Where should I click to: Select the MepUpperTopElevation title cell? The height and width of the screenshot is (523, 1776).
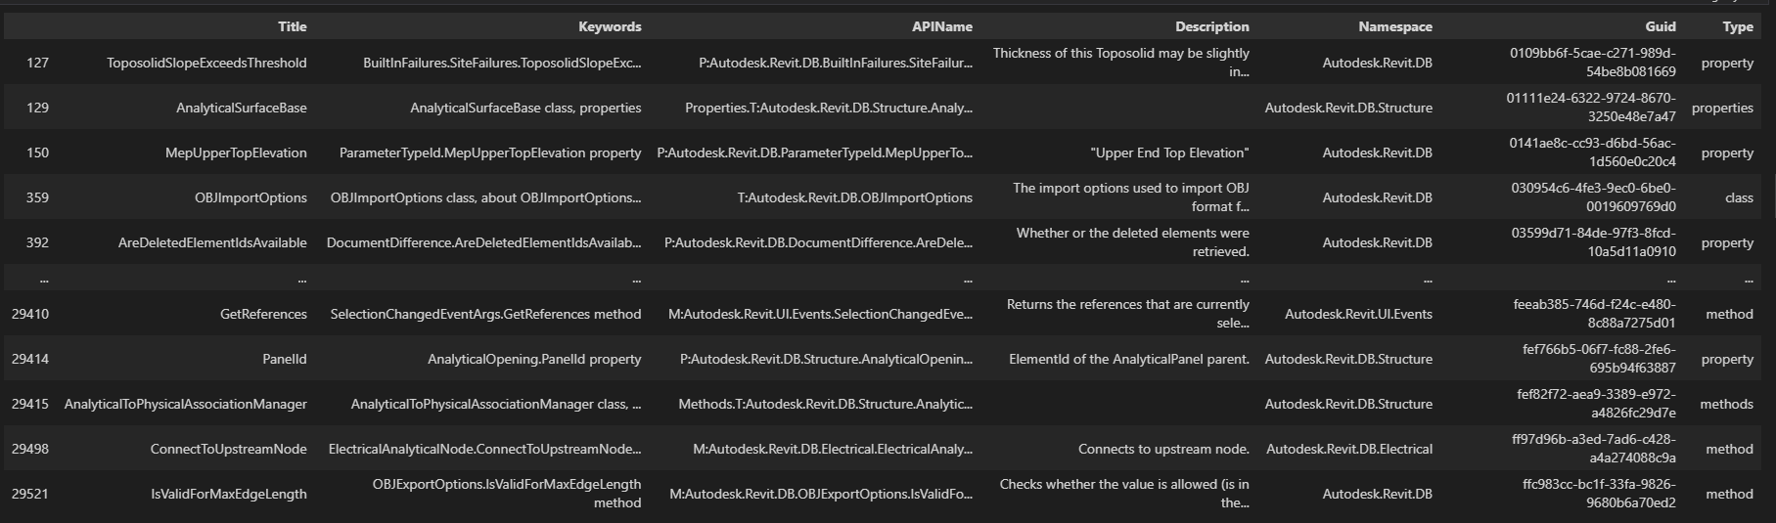(236, 153)
